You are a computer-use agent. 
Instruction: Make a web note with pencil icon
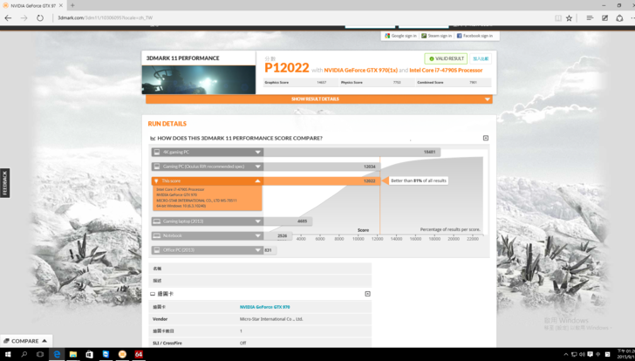coord(604,17)
